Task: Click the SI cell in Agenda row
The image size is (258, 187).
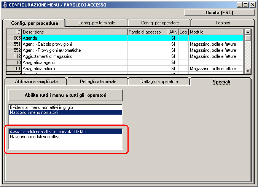Action: click(173, 38)
